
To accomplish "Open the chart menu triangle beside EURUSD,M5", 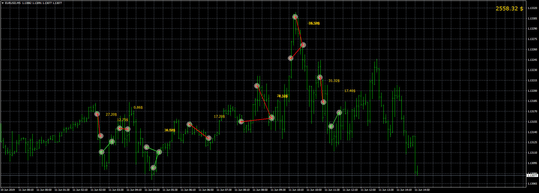I will 3,3.
